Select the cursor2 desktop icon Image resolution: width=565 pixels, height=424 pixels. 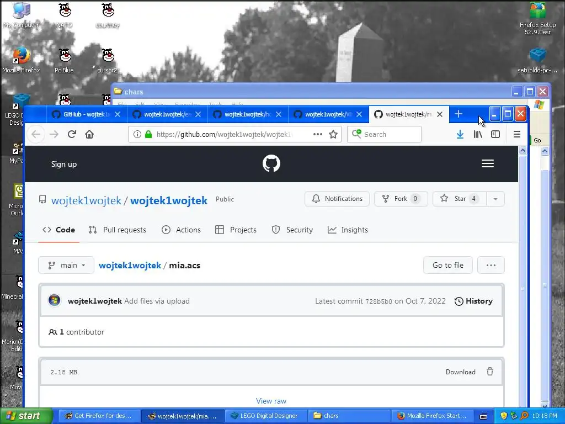(x=108, y=60)
